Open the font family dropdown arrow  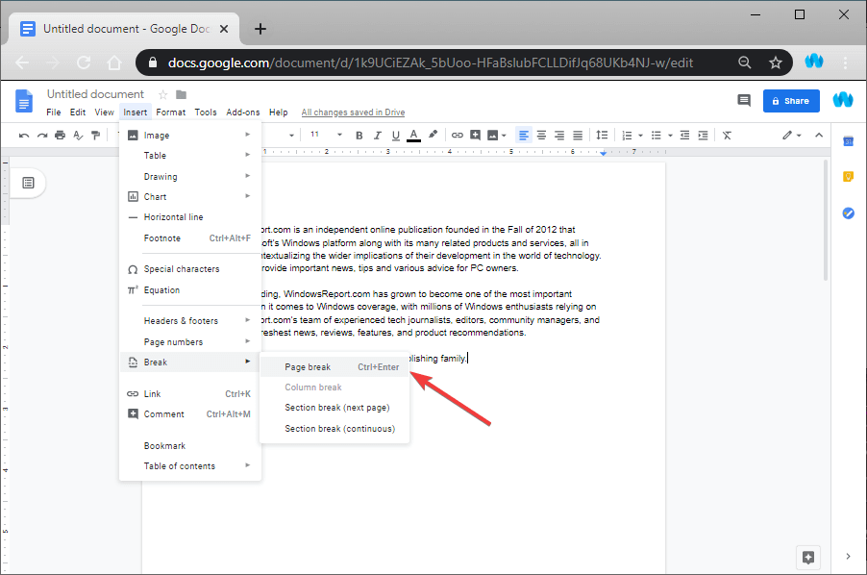291,136
